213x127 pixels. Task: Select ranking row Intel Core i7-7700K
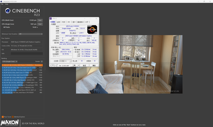(x=22, y=73)
